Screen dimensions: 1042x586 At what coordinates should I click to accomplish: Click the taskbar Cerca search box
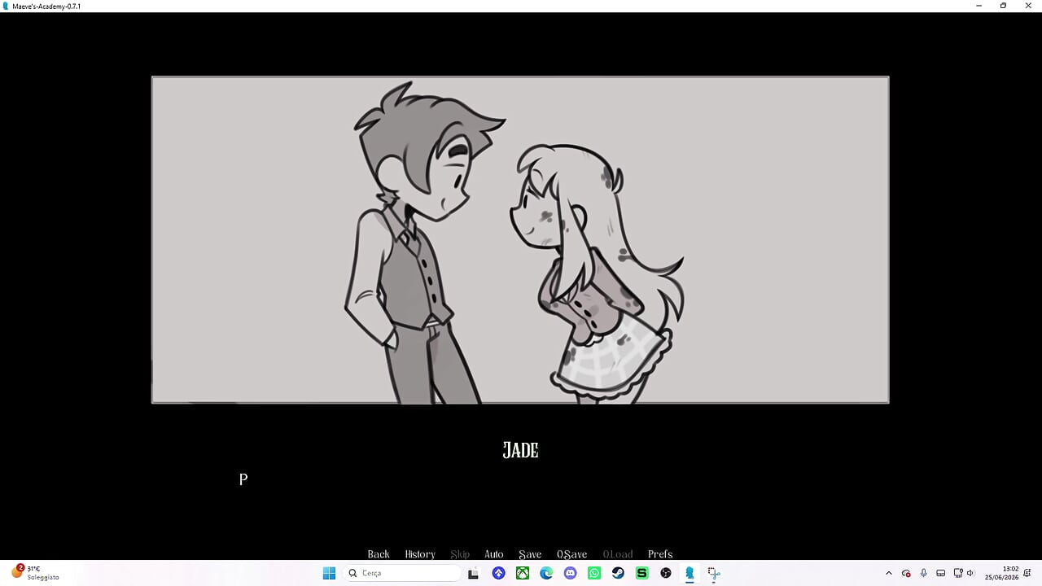(401, 573)
